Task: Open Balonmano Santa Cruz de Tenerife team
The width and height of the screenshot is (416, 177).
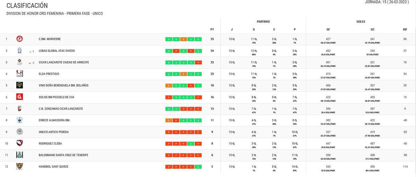Action: click(x=63, y=155)
